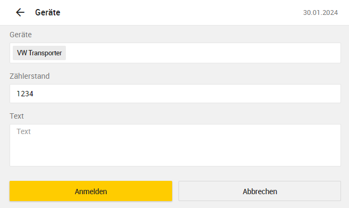349x208 pixels.
Task: Click the Geräte page title
Action: 48,12
